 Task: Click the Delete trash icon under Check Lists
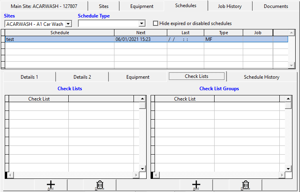pyautogui.click(x=100, y=185)
